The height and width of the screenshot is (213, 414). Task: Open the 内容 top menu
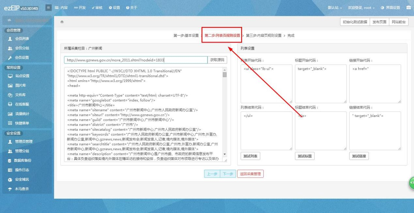(61, 7)
